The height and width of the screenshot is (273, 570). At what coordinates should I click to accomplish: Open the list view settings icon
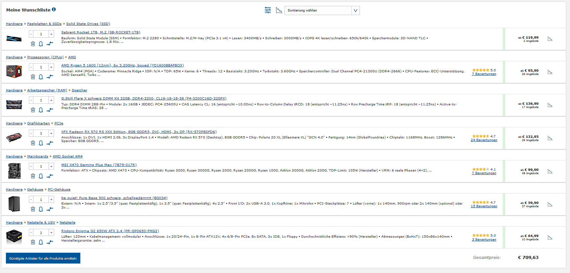tap(268, 10)
